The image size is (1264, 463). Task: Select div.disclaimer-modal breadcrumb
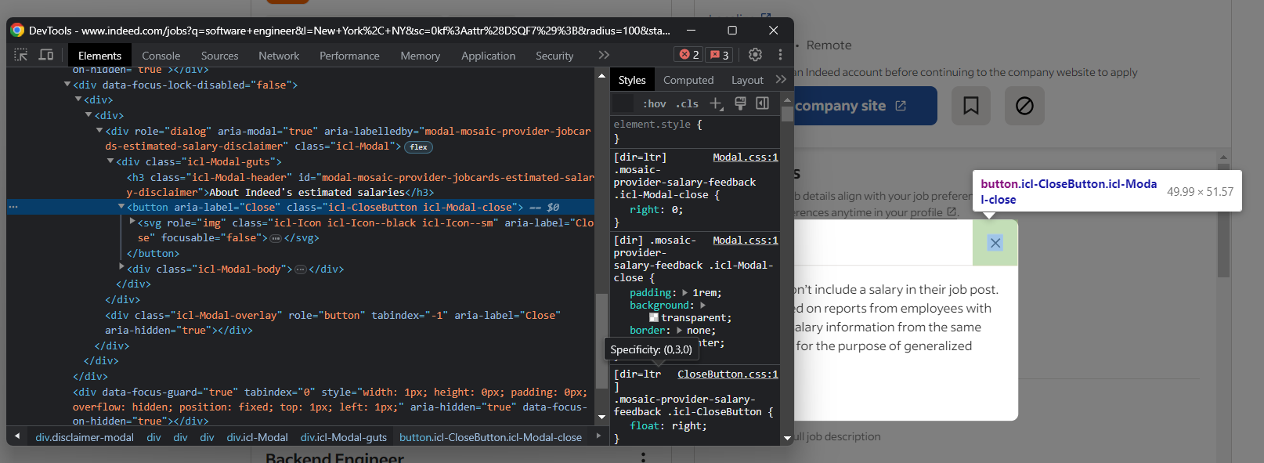tap(85, 437)
